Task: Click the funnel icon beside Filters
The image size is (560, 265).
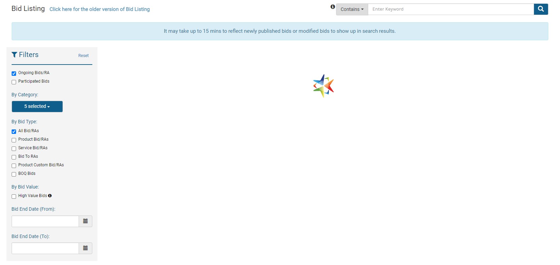Action: (x=14, y=55)
